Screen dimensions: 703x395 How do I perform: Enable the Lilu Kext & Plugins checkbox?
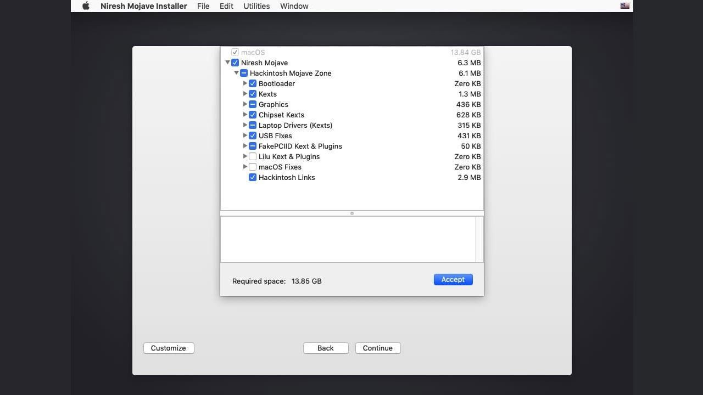(x=253, y=156)
